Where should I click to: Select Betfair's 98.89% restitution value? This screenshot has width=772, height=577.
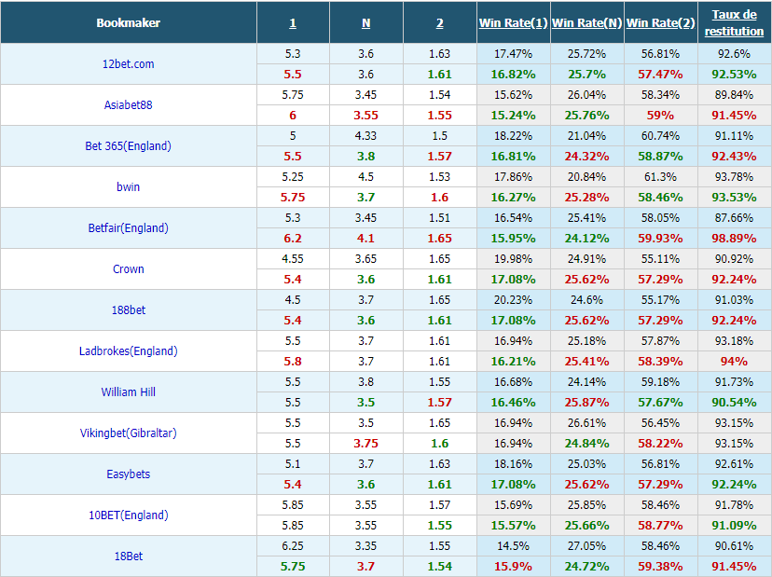pos(734,239)
